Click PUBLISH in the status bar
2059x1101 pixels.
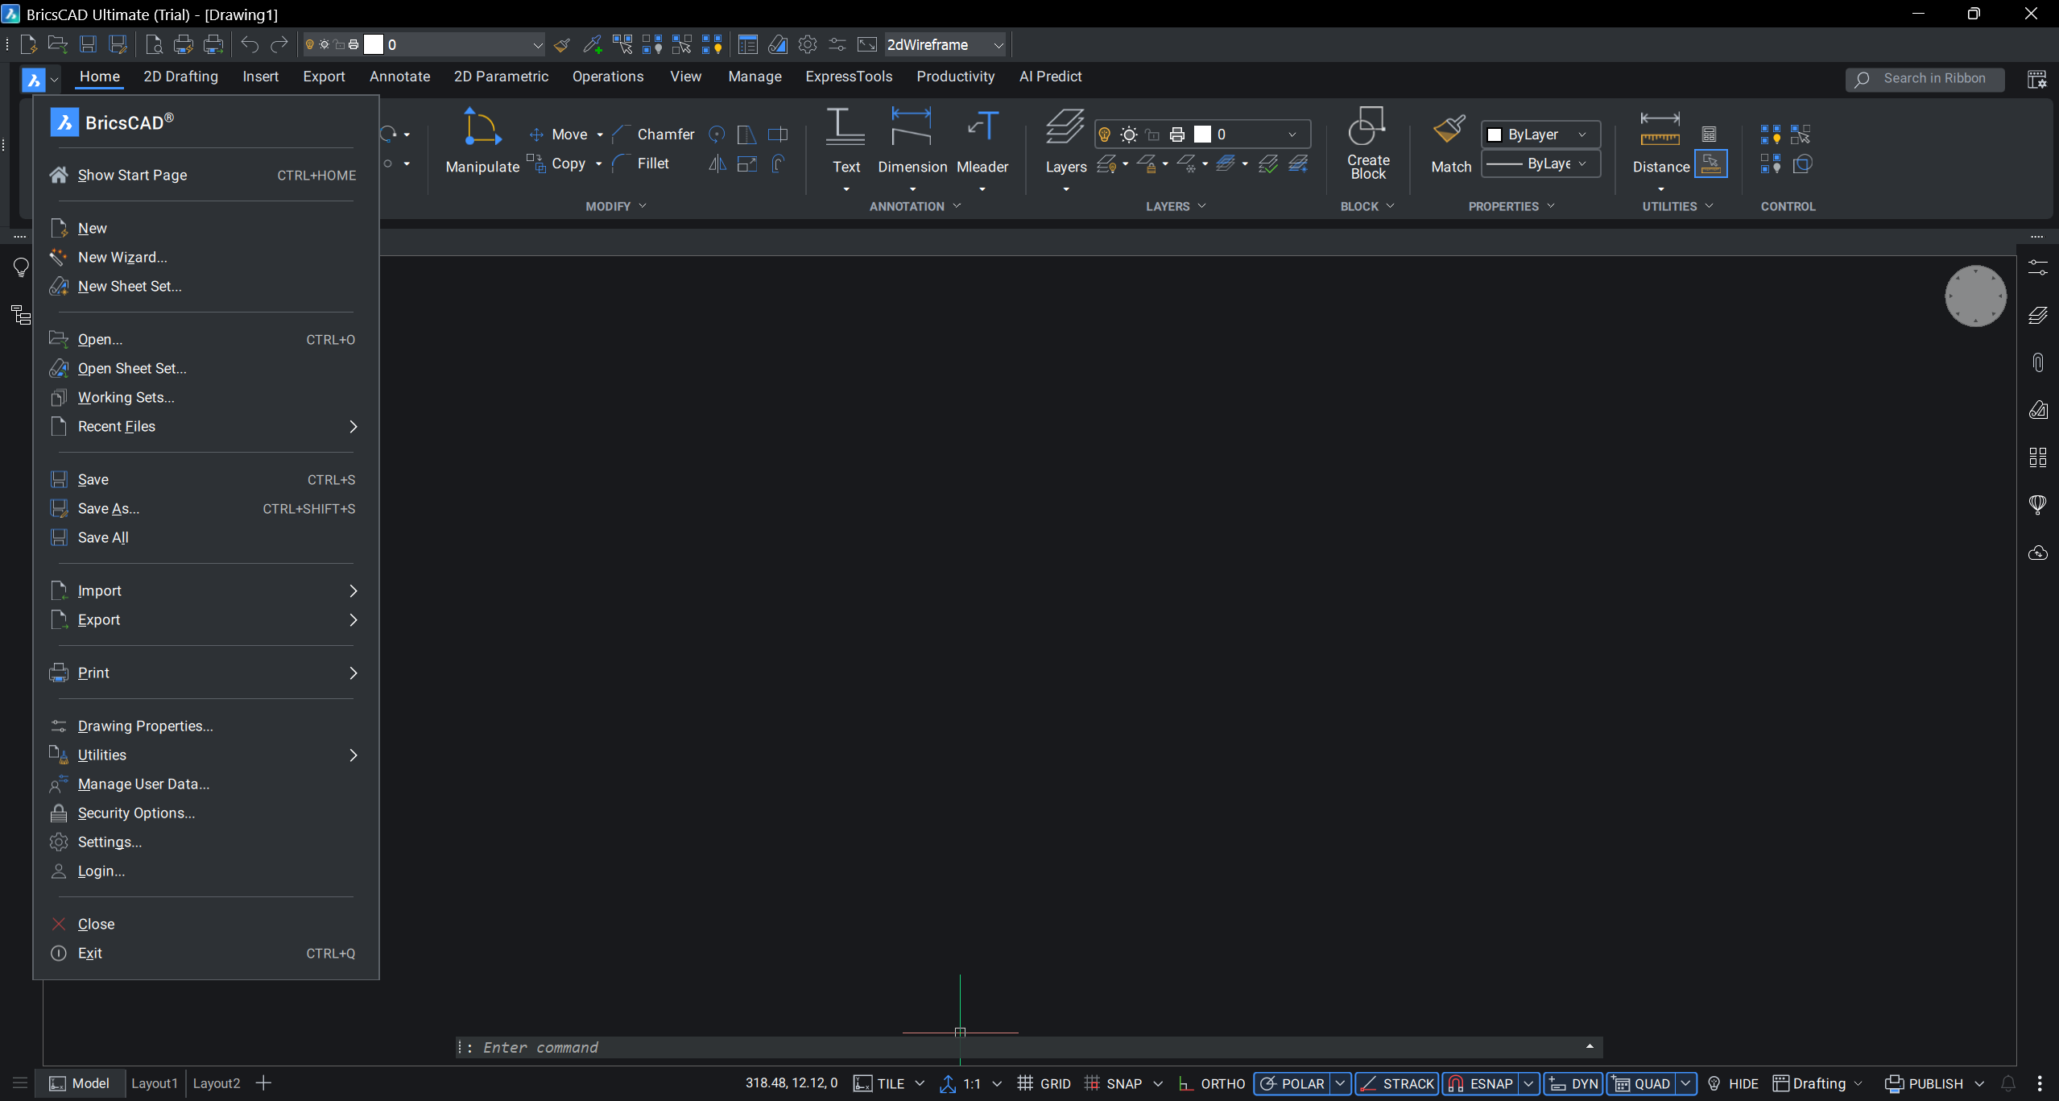pos(1925,1084)
